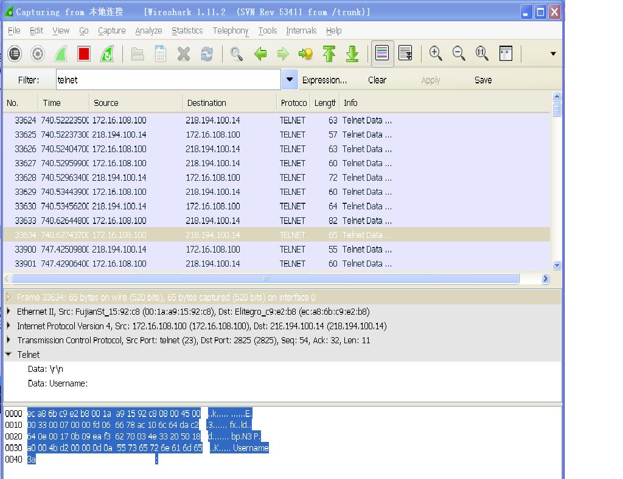
Task: Open toolbar overflow dropdown arrow
Action: 553,54
